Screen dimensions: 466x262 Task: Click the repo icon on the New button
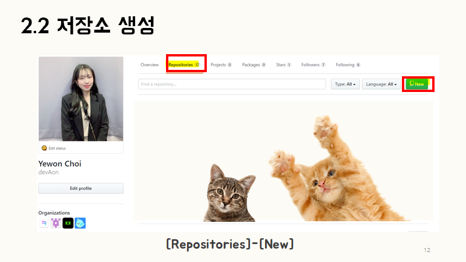point(412,83)
